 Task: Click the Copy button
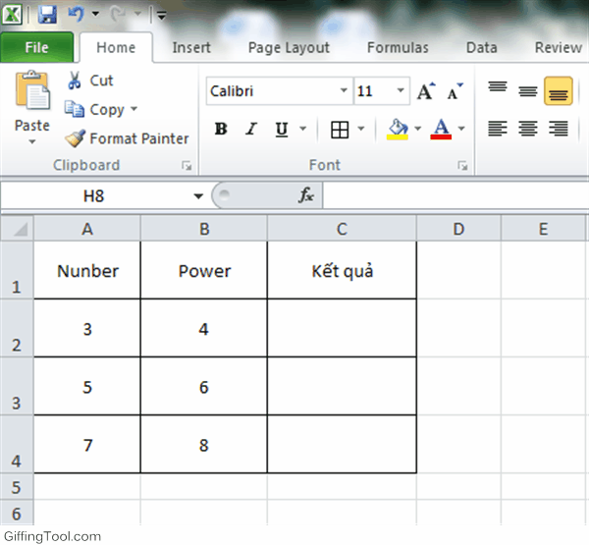[x=97, y=109]
